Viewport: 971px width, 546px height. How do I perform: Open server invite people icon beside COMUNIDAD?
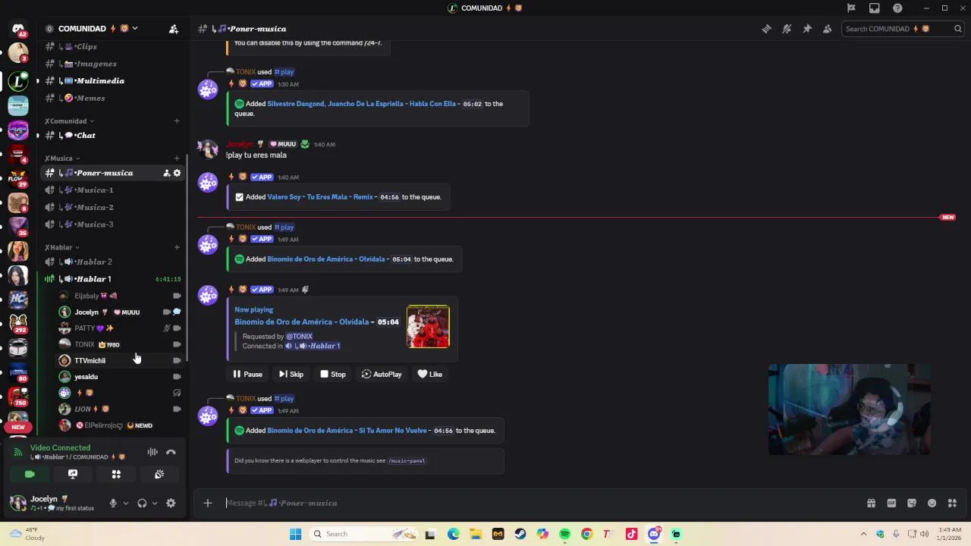174,29
